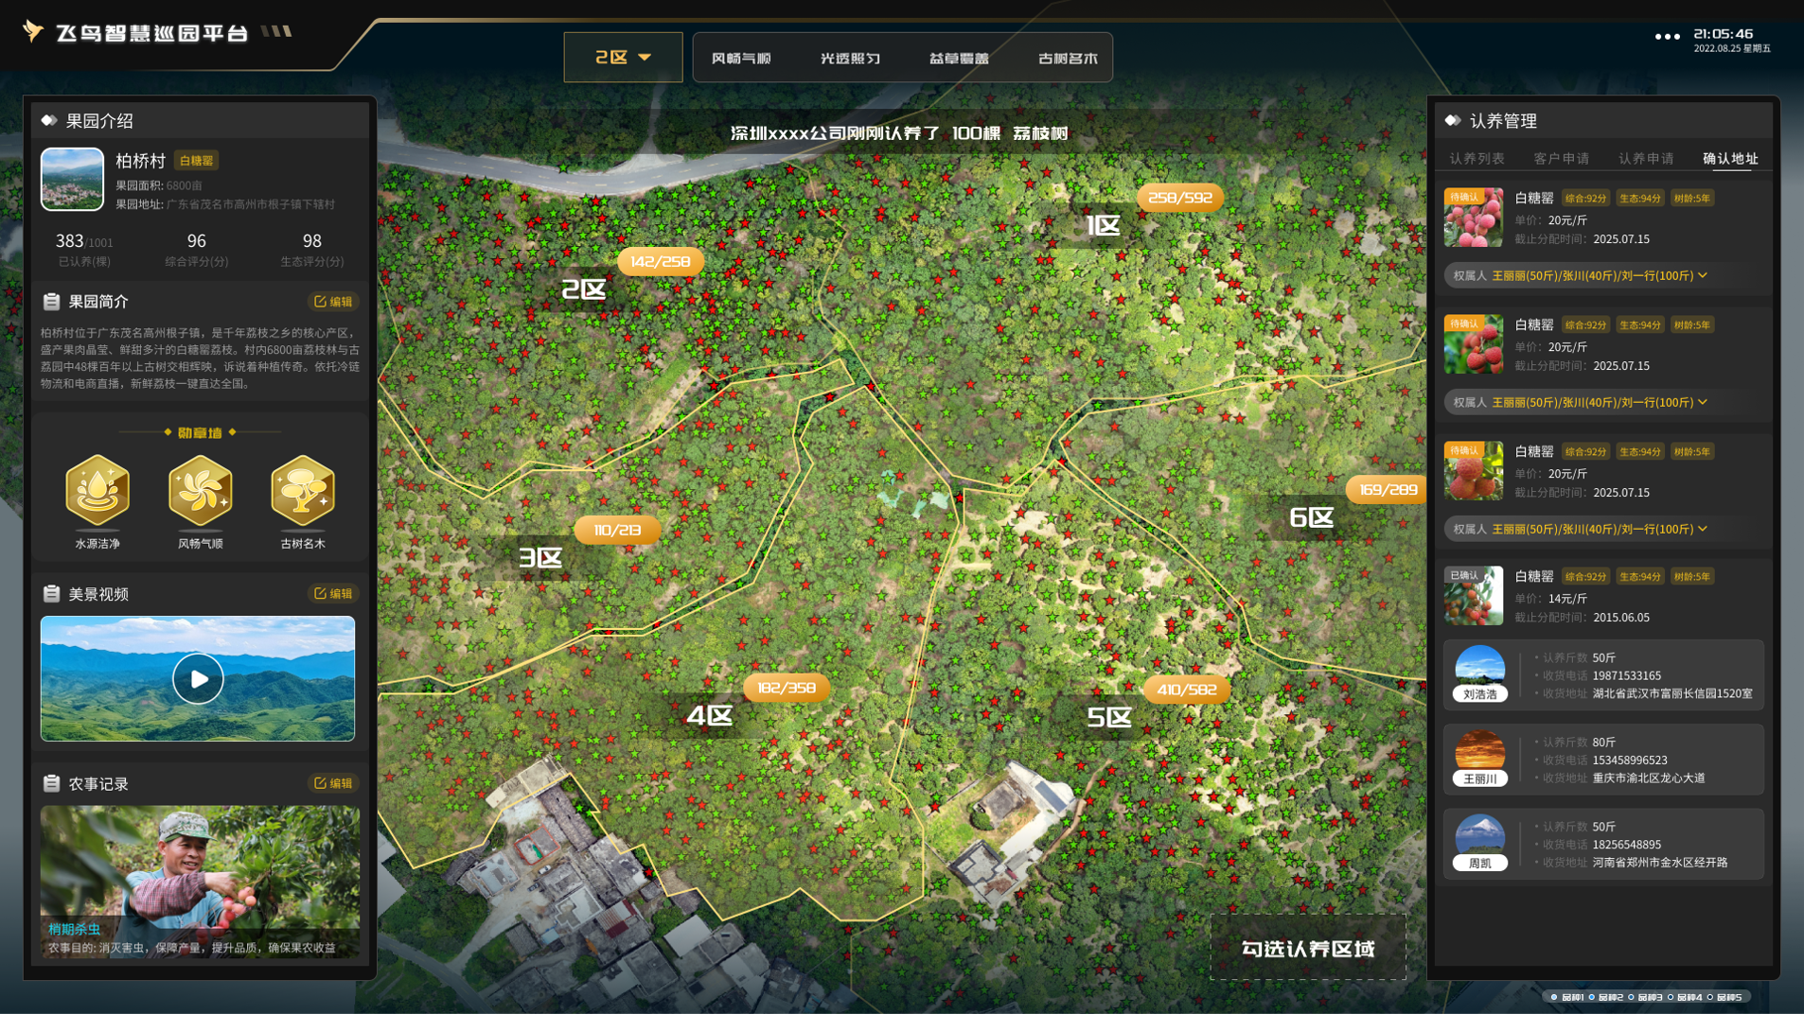Open the 光透照匀 top menu item
The width and height of the screenshot is (1804, 1014).
tap(849, 59)
